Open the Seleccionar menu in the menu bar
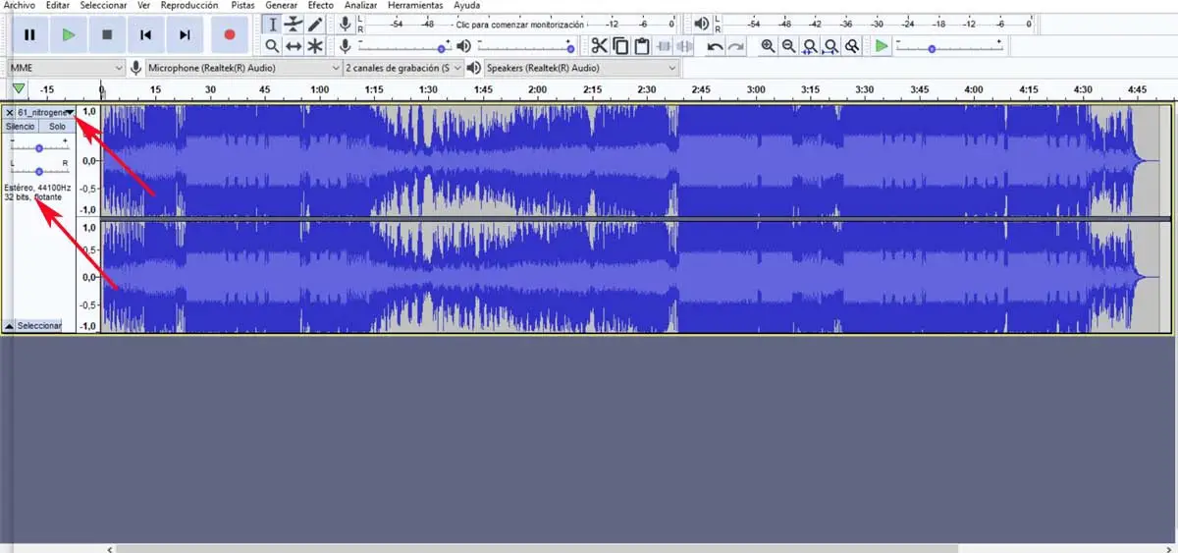This screenshot has height=553, width=1178. (104, 5)
